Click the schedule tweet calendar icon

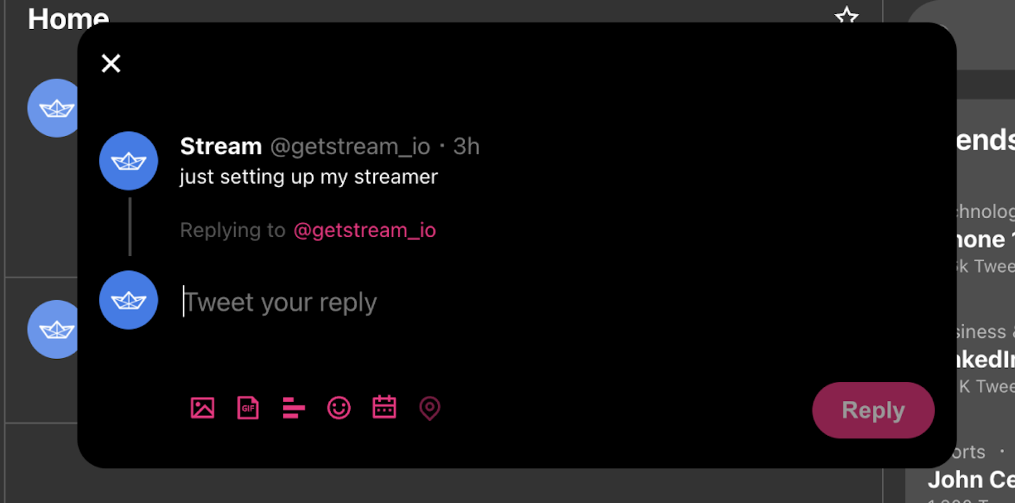(x=384, y=408)
